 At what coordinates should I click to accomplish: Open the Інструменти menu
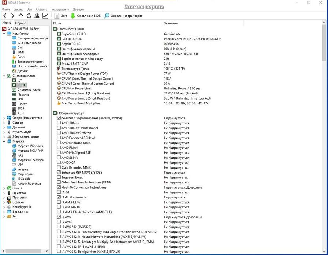[x=60, y=9]
